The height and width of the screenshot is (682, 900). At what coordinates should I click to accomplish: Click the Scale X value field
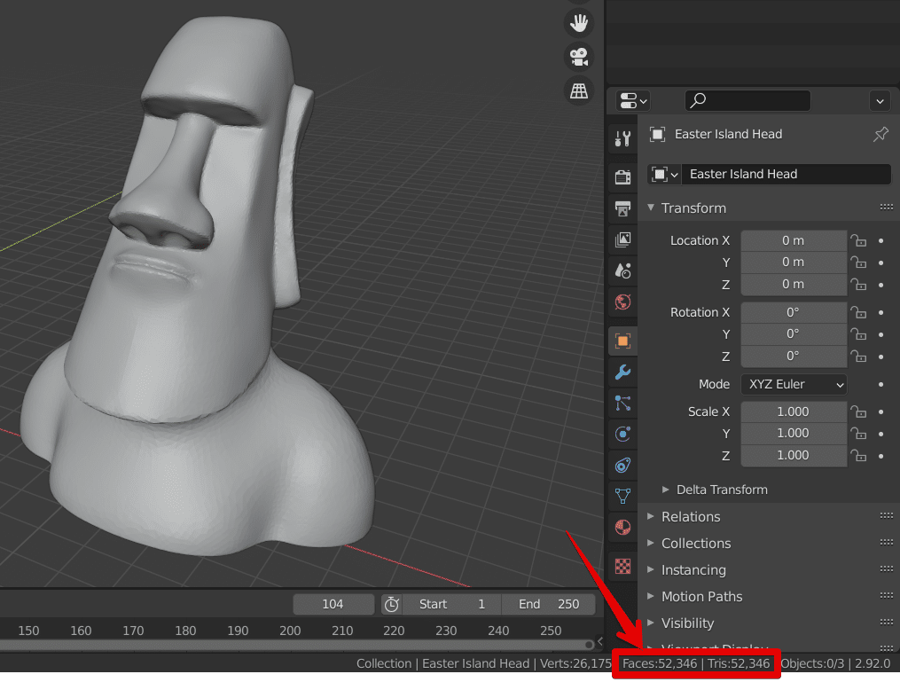point(794,412)
